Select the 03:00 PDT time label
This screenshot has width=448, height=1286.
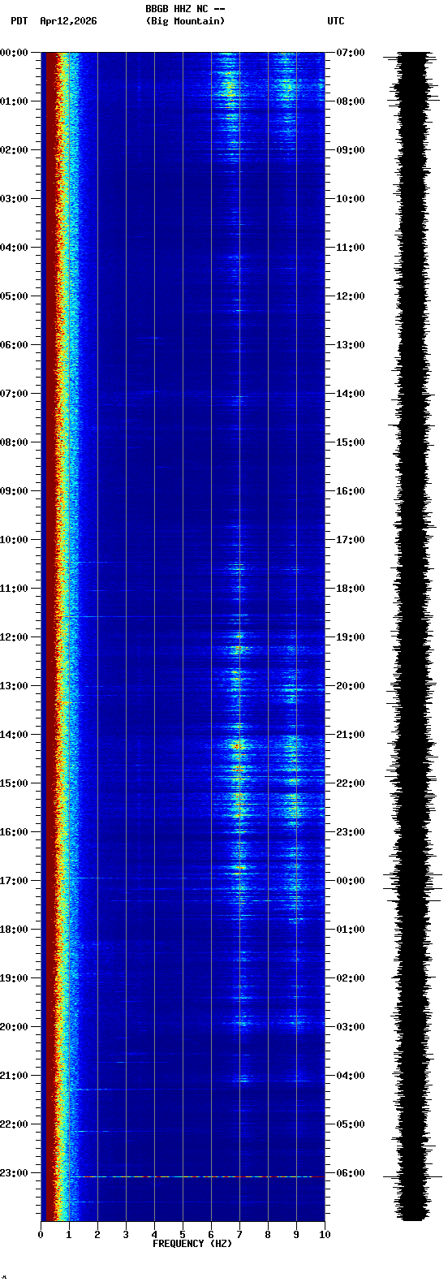(x=14, y=199)
